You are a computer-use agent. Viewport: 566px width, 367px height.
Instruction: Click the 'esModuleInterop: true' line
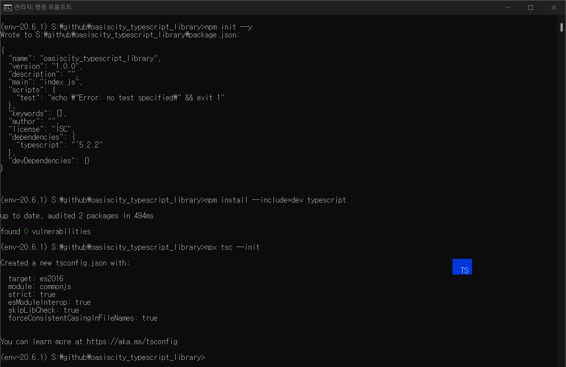(x=50, y=302)
